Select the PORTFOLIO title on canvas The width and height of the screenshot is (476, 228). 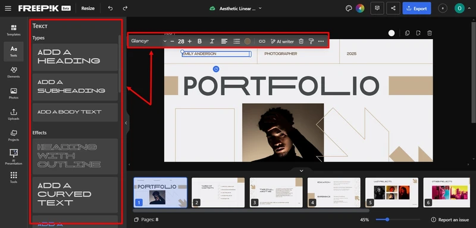pyautogui.click(x=281, y=85)
